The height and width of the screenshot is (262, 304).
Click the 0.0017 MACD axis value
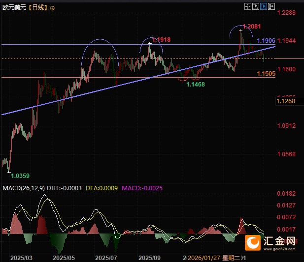286,230
